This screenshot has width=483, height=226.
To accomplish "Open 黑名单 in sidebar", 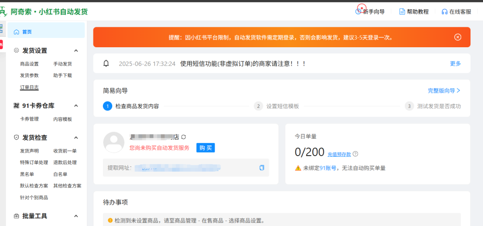I will pyautogui.click(x=27, y=174).
